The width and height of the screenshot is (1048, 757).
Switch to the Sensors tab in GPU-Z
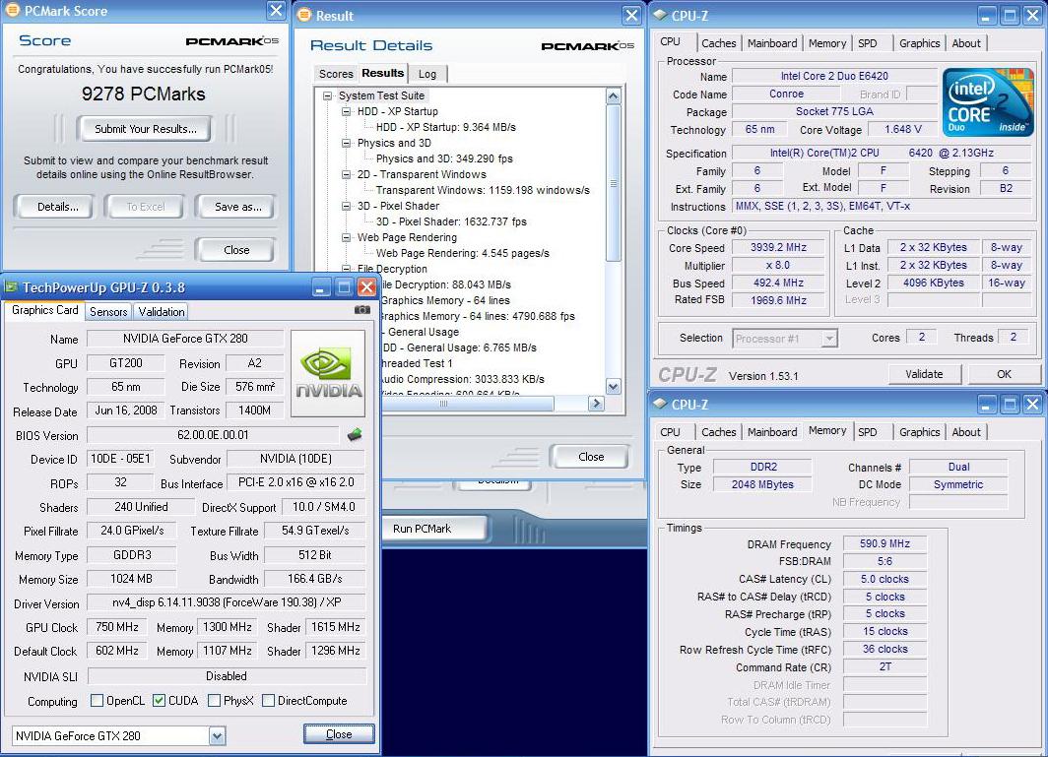point(108,311)
